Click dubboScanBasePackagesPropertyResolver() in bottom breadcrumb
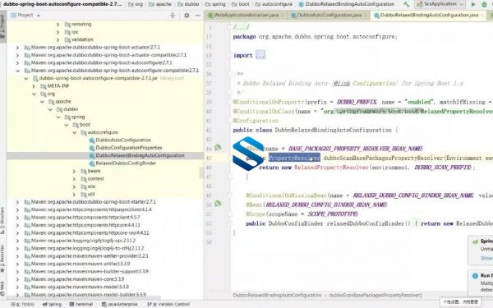493x308 pixels. (x=376, y=295)
